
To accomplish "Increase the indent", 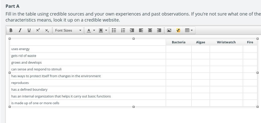I will click(132, 30).
